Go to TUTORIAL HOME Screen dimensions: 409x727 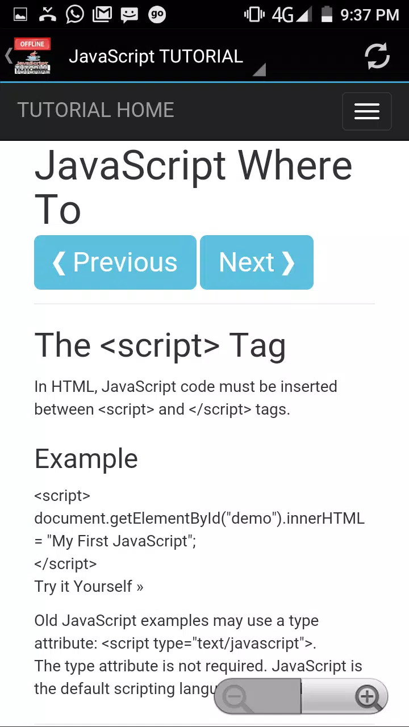[95, 110]
